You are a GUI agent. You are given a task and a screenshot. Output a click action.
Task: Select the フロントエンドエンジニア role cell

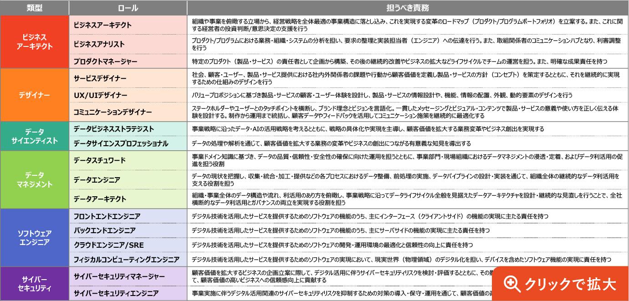coord(128,216)
